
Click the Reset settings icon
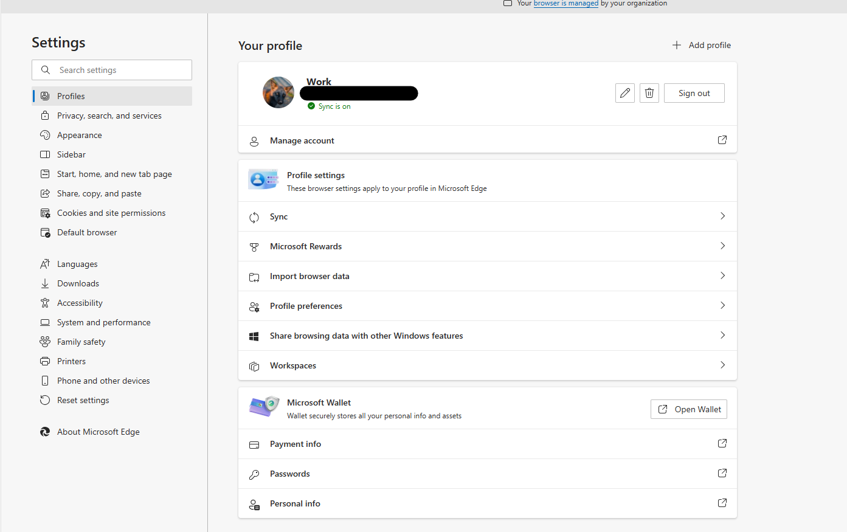[x=45, y=400]
